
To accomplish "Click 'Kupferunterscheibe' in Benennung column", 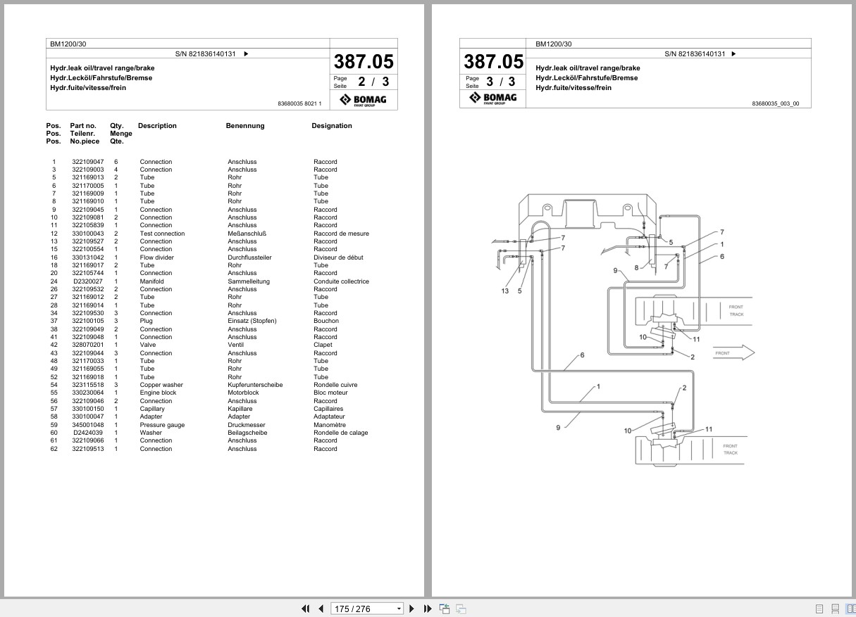I will (255, 385).
